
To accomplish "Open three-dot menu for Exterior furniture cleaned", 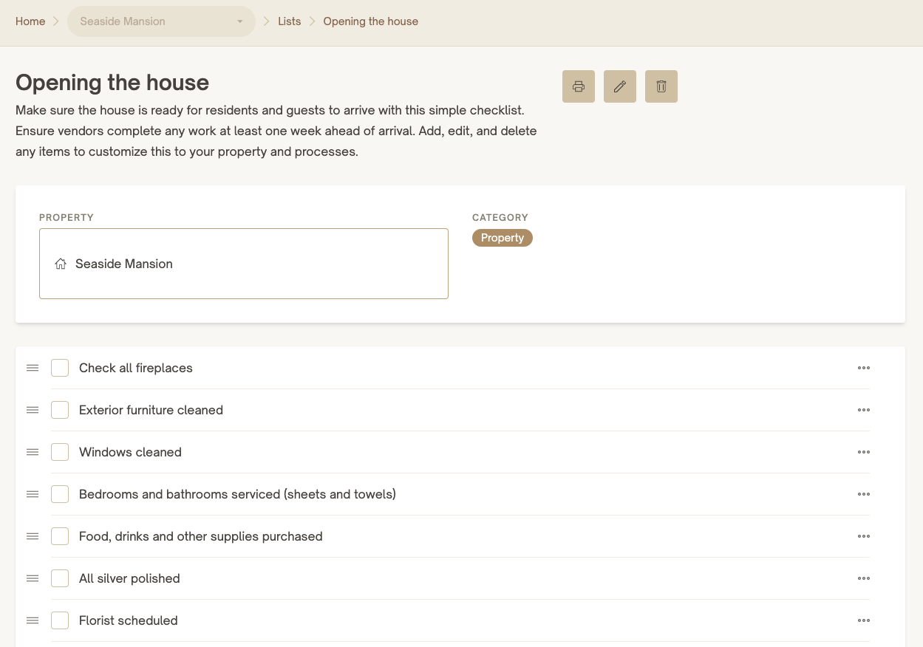I will coord(863,410).
